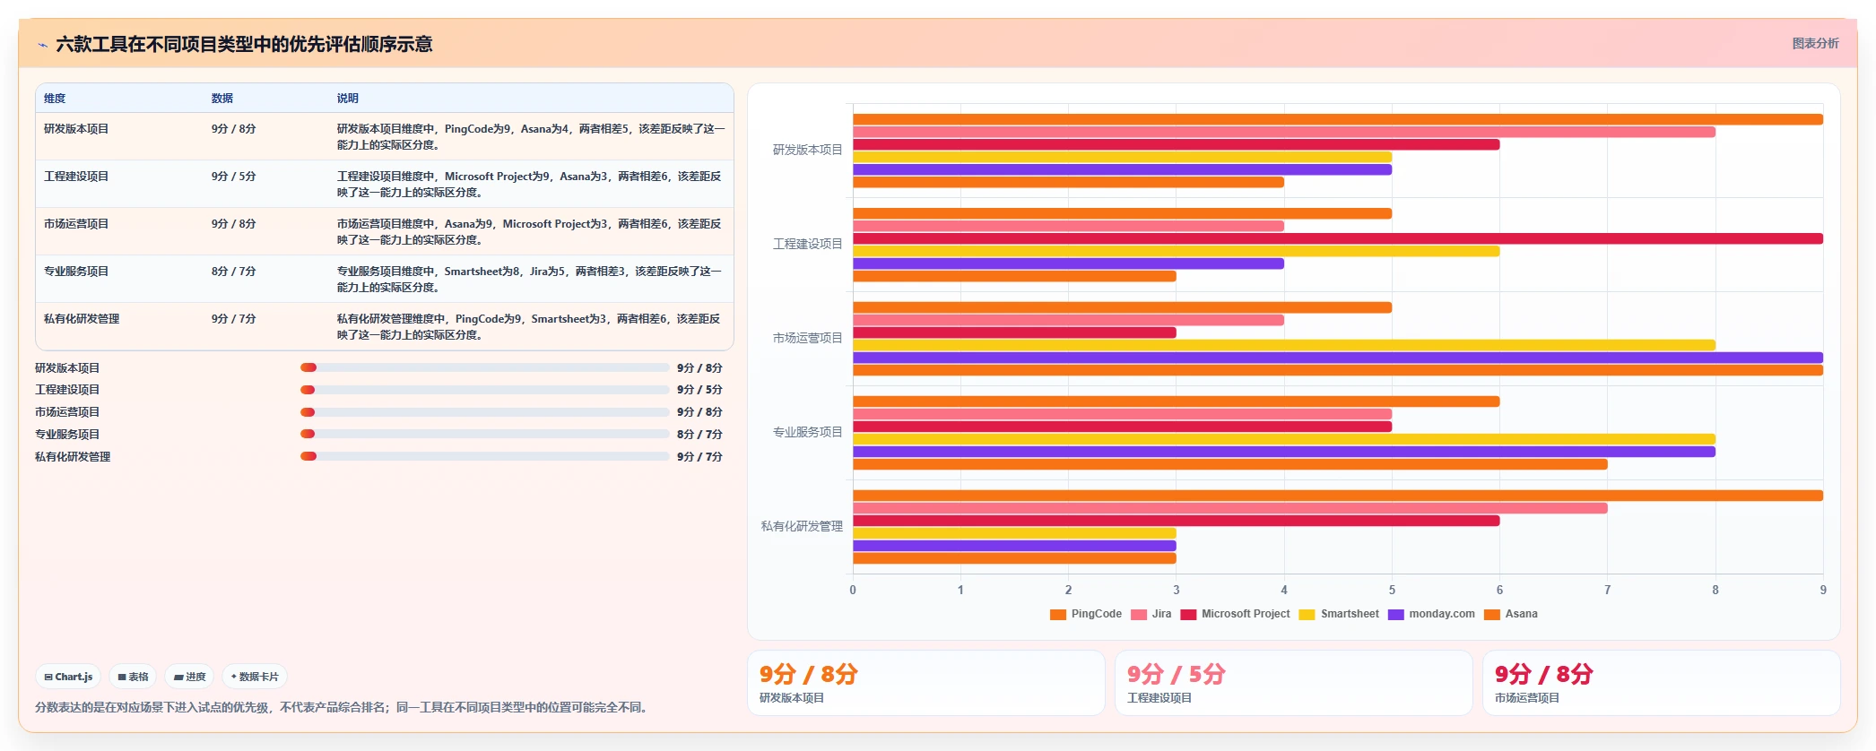Select the 说明 column header

348,99
